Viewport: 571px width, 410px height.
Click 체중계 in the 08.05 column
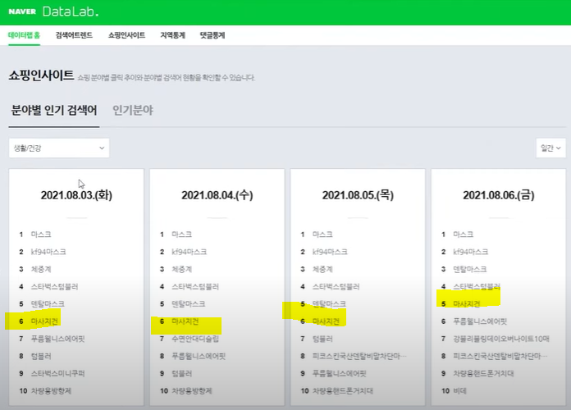322,270
